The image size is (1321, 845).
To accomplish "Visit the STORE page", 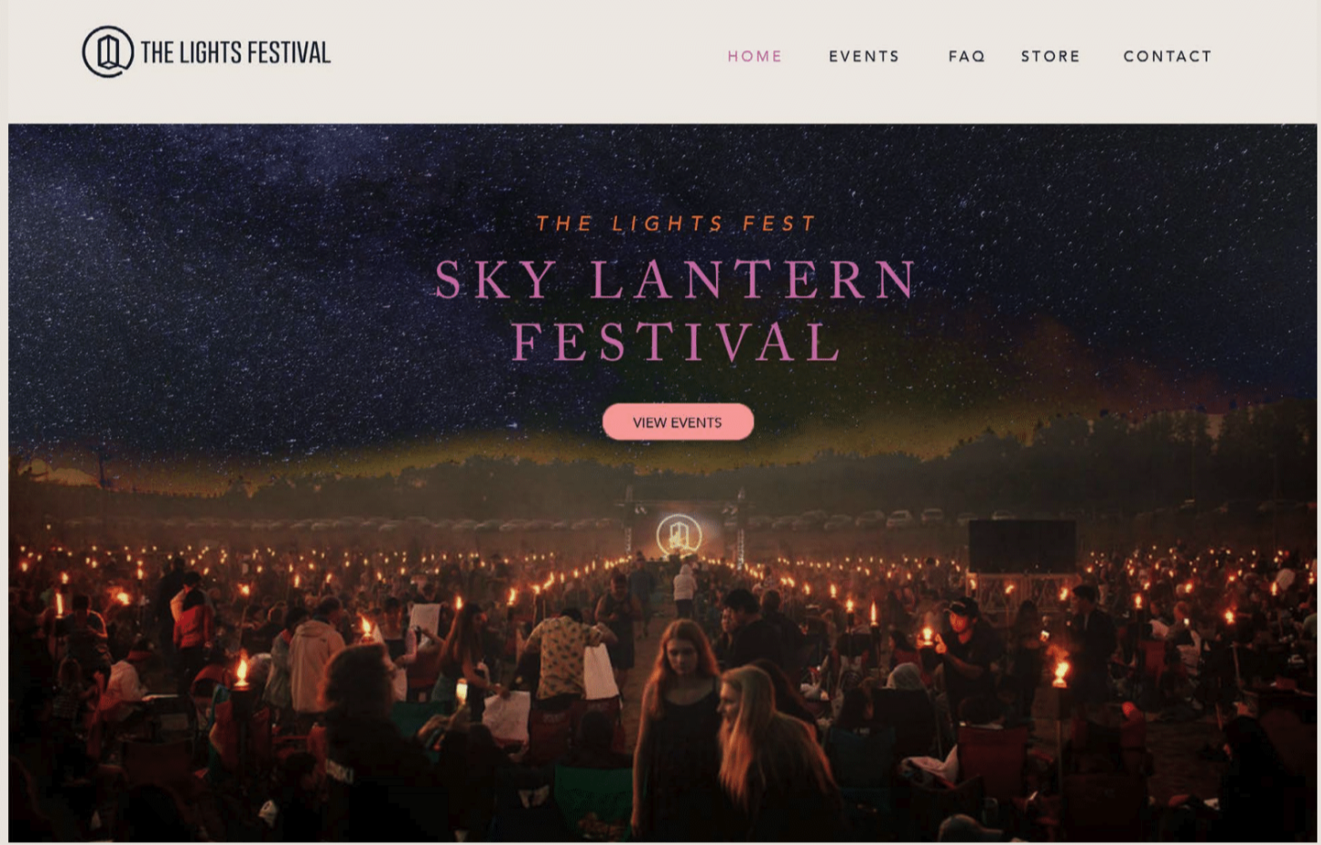I will point(1050,56).
